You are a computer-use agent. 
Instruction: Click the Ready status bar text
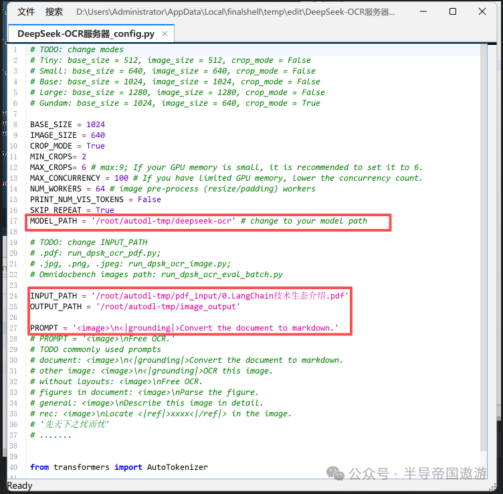(20, 486)
